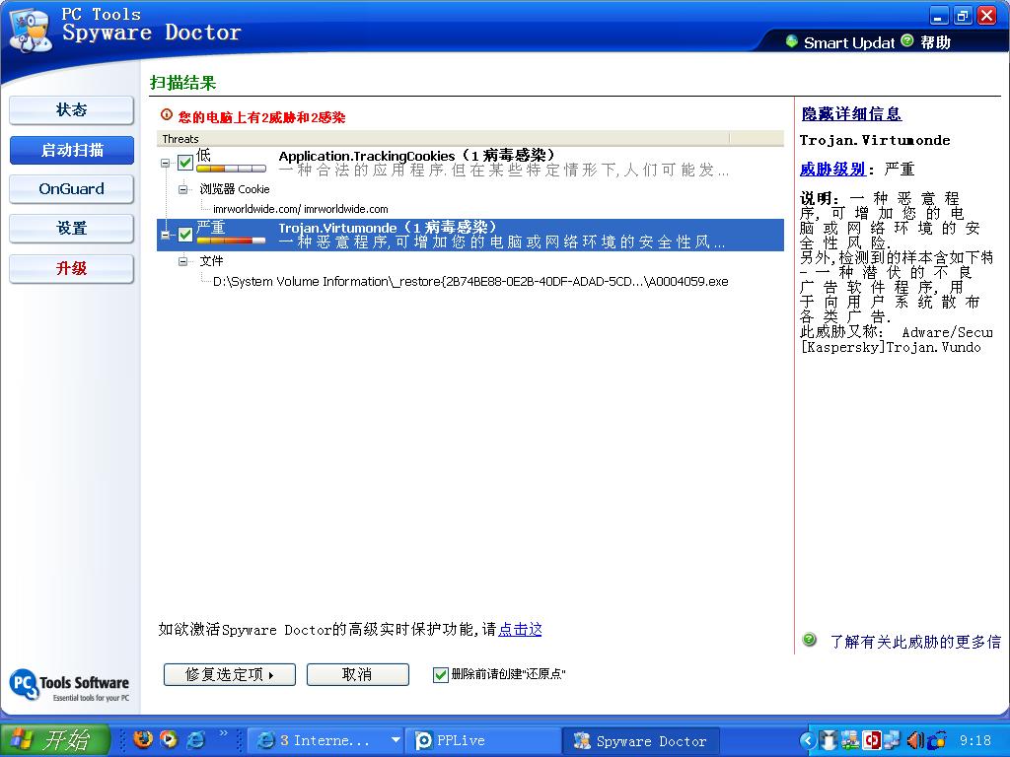The height and width of the screenshot is (757, 1010).
Task: Launch Firefox from the quick launch
Action: pyautogui.click(x=142, y=739)
